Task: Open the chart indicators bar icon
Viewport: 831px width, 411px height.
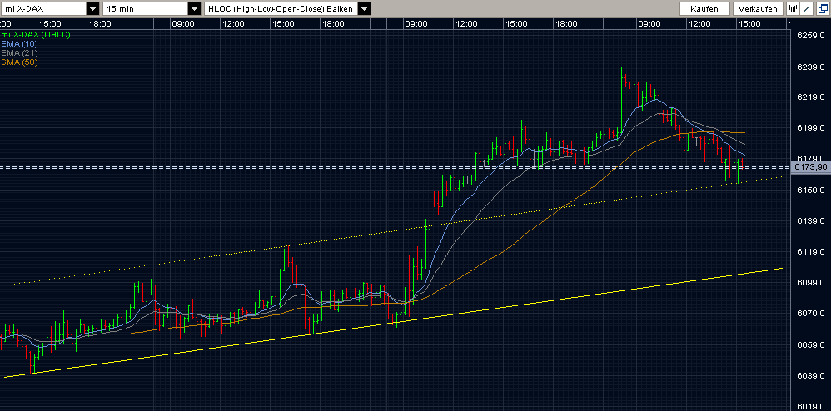Action: coord(793,8)
